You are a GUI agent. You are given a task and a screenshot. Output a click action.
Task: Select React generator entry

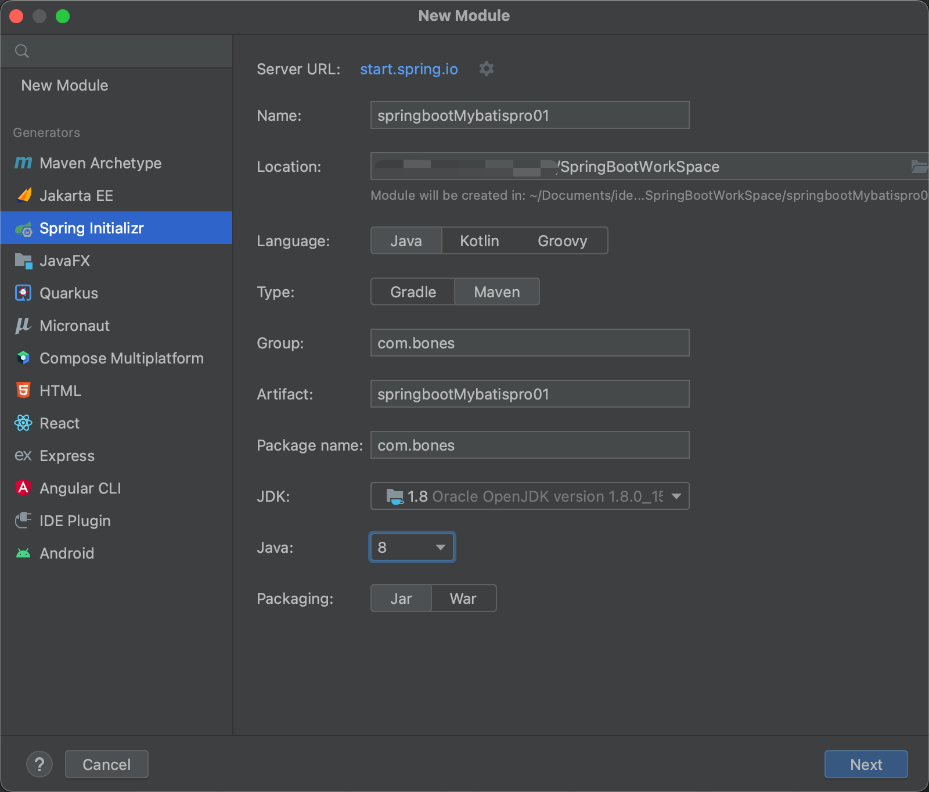pyautogui.click(x=116, y=423)
